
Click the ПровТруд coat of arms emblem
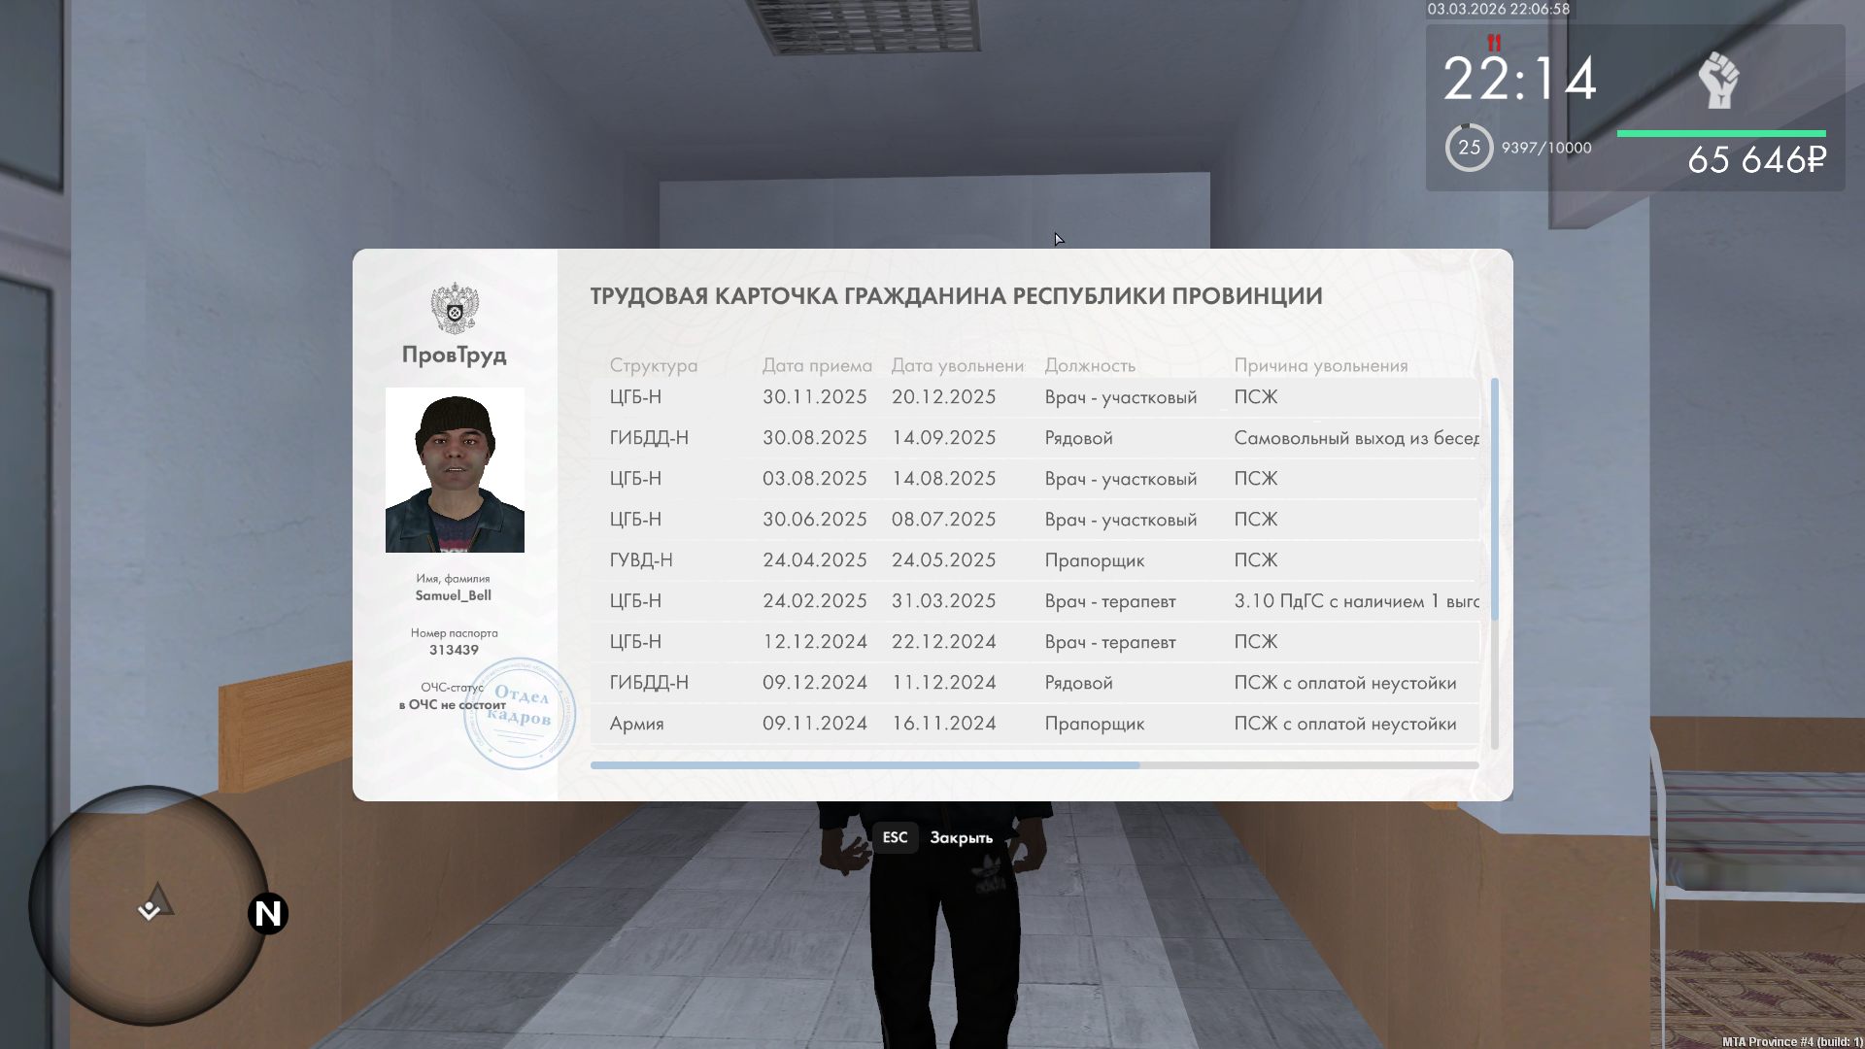(x=455, y=309)
